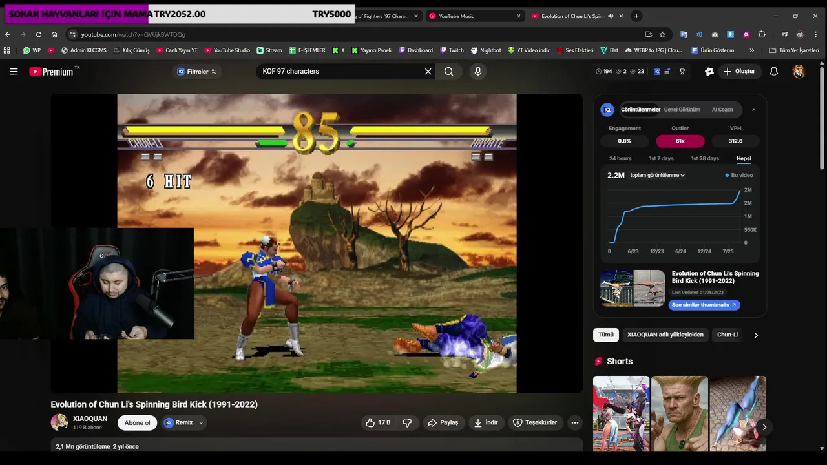The image size is (827, 465).
Task: Select XIAOQUAN adlı yükleyiciden chip
Action: (x=665, y=335)
